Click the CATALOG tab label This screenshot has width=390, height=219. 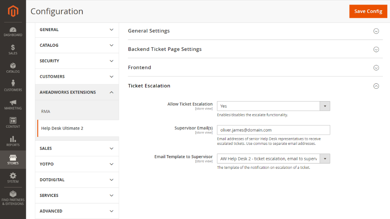[49, 45]
